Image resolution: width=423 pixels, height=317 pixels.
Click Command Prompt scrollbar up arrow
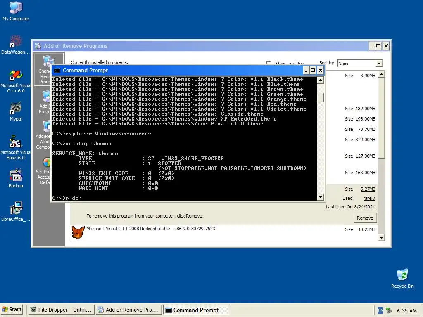point(320,80)
